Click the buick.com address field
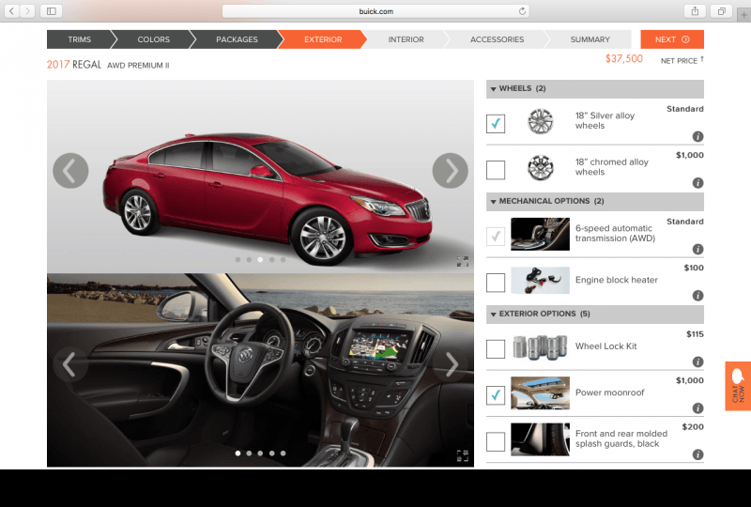 [x=376, y=11]
